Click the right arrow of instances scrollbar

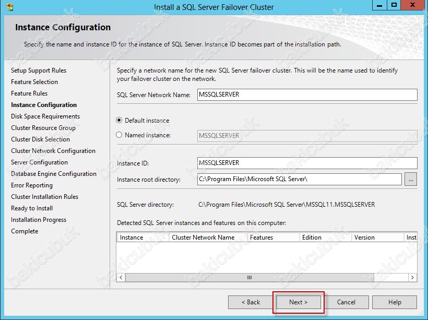[412, 277]
